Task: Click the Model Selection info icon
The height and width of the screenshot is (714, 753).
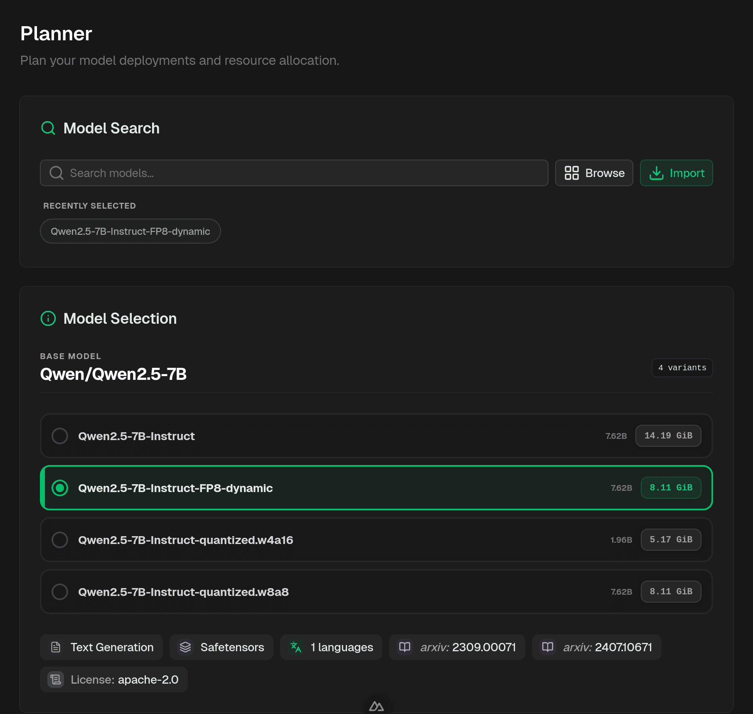Action: click(x=48, y=318)
